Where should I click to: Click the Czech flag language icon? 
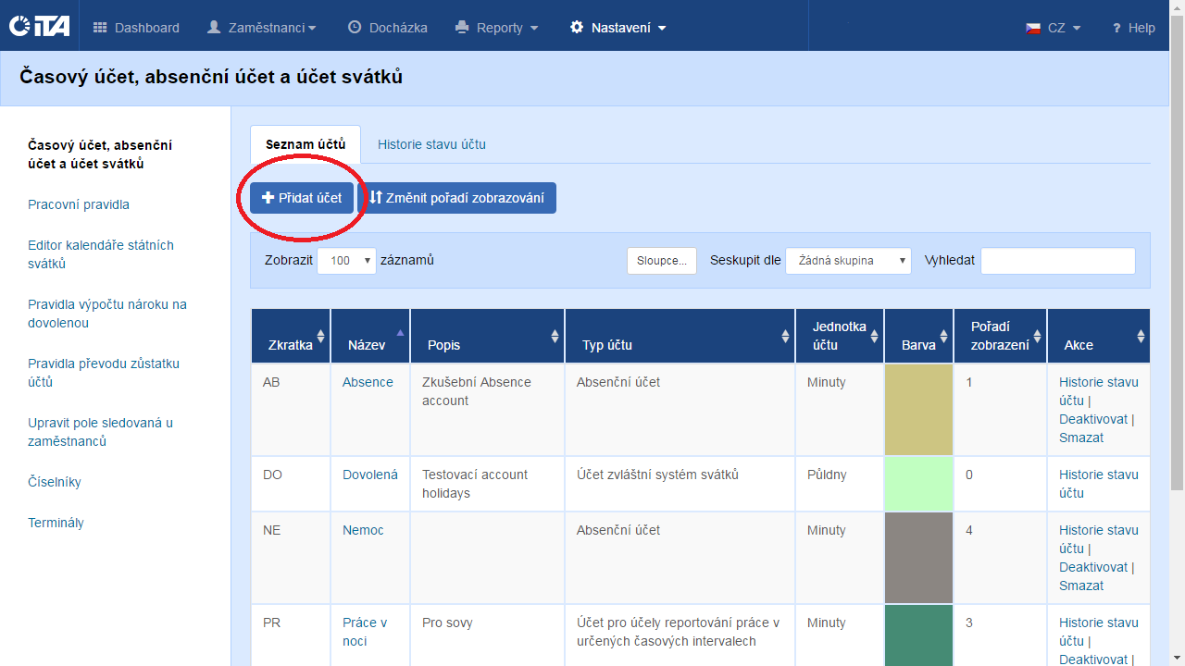point(1033,28)
